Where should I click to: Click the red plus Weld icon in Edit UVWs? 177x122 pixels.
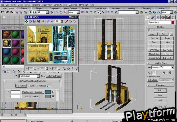tap(43, 21)
